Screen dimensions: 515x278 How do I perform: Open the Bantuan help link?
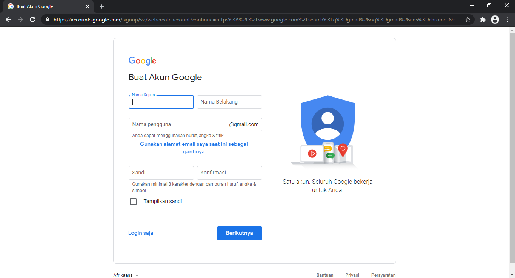click(x=325, y=275)
